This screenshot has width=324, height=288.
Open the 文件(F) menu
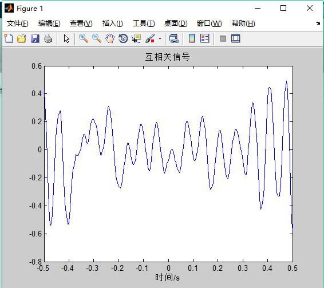[17, 23]
